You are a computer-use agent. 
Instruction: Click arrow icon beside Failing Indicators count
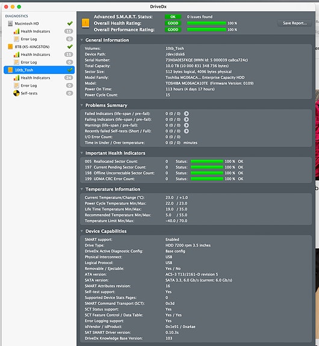[187, 119]
